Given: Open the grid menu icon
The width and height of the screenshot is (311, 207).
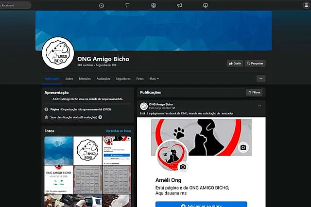Looking at the screenshot, I should tap(307, 5).
